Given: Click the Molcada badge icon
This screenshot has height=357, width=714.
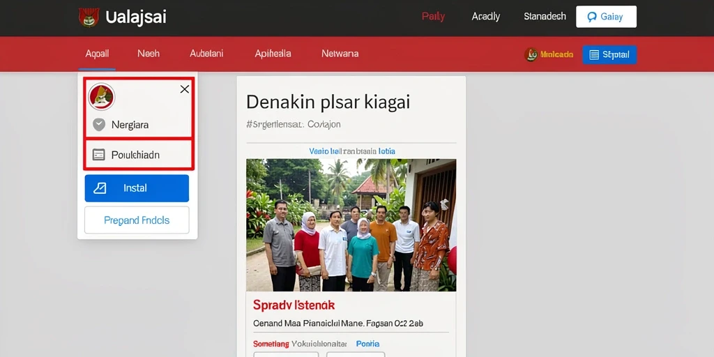Looking at the screenshot, I should coord(531,54).
